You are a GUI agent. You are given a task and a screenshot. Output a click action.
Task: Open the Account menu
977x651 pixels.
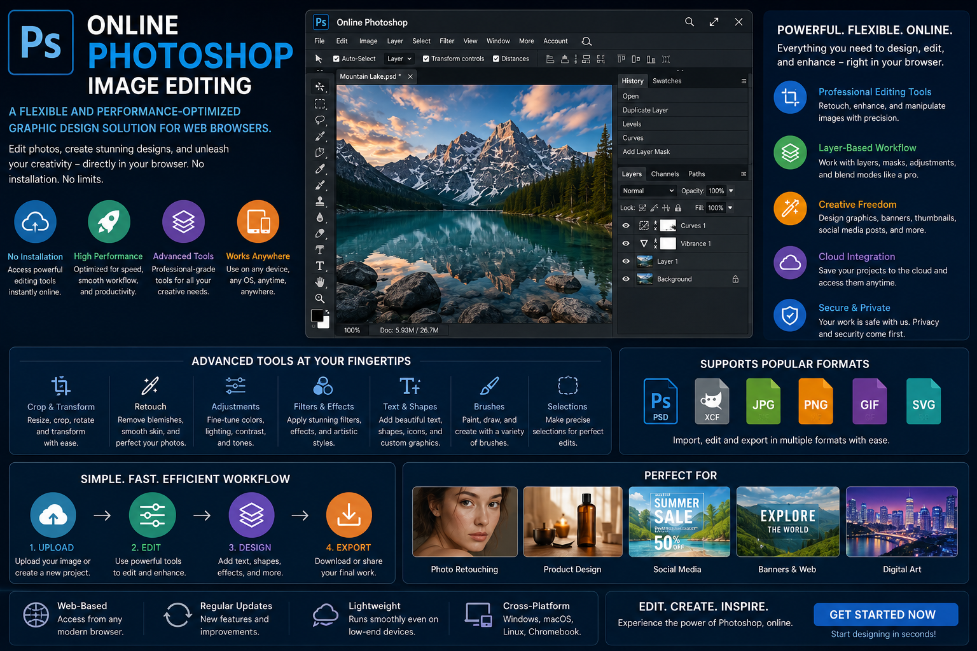(555, 41)
